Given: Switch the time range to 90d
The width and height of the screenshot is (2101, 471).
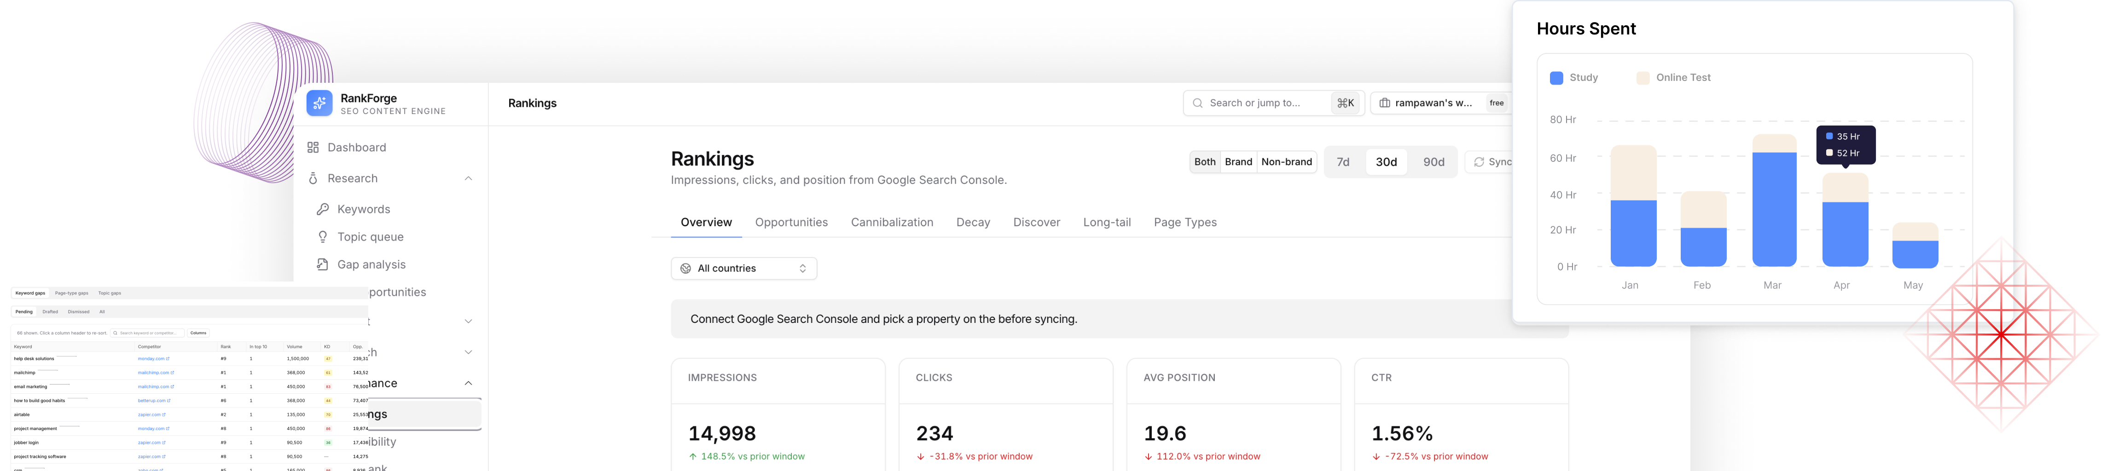Looking at the screenshot, I should 1433,162.
